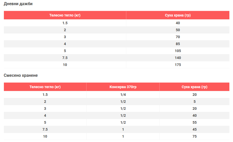
Task: Click "Суха храна (гр)" header in Дневни дажби table
Action: click(178, 15)
